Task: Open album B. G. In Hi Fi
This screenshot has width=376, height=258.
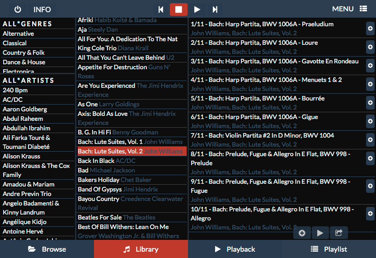Action: pos(132,132)
